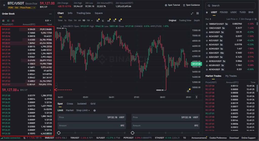The width and height of the screenshot is (259, 141).
Task: Click the chart auto-scale icon beside the date axis
Action: [197, 97]
